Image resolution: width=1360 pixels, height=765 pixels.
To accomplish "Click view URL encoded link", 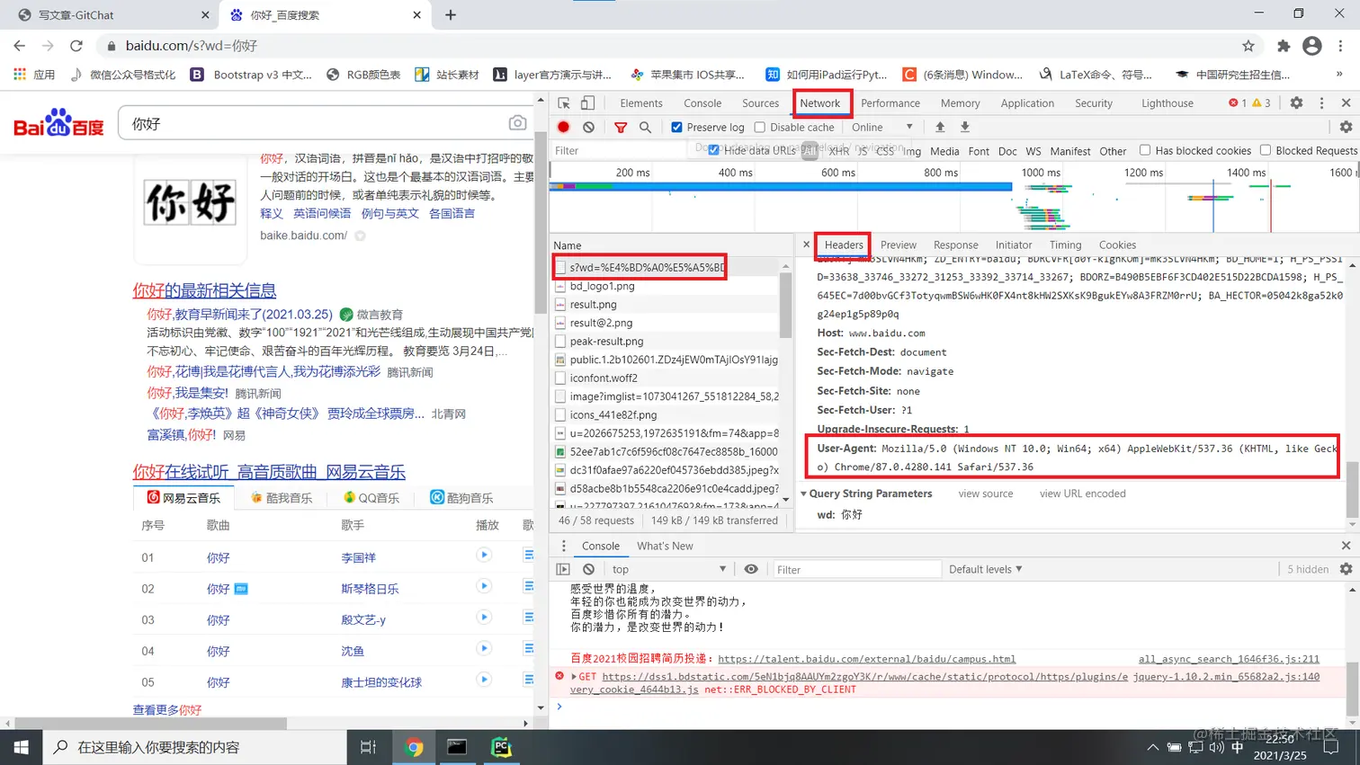I will [x=1082, y=494].
